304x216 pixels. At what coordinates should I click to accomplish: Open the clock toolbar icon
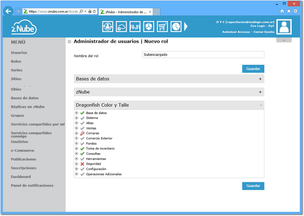tap(176, 26)
